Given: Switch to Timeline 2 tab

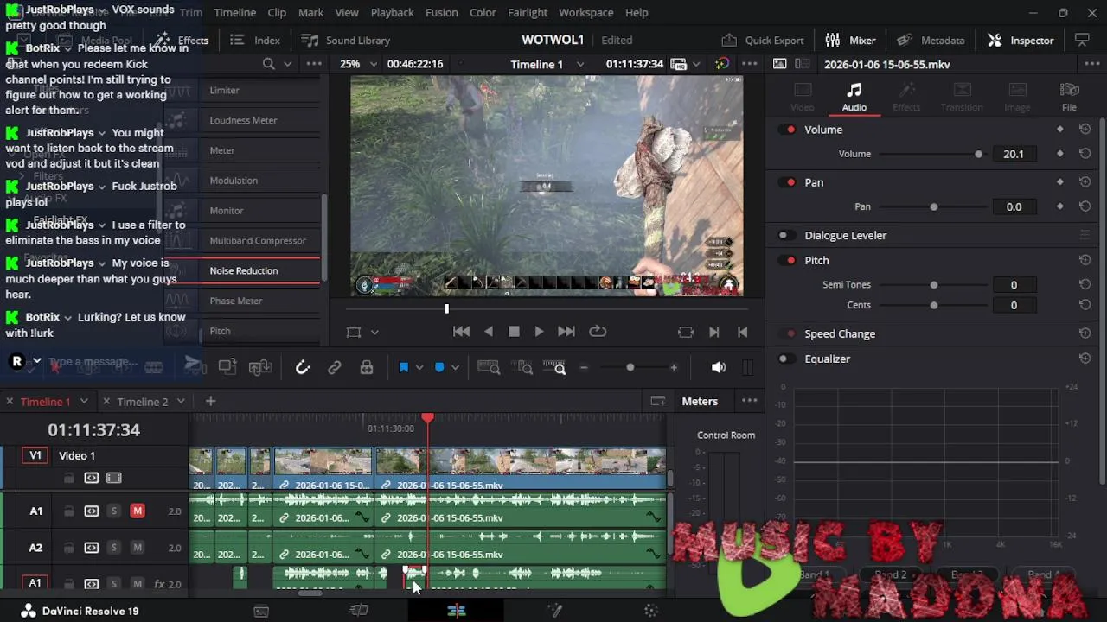Looking at the screenshot, I should pos(142,401).
